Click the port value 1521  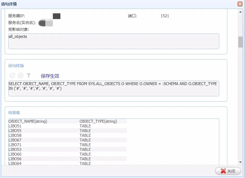click(x=165, y=16)
